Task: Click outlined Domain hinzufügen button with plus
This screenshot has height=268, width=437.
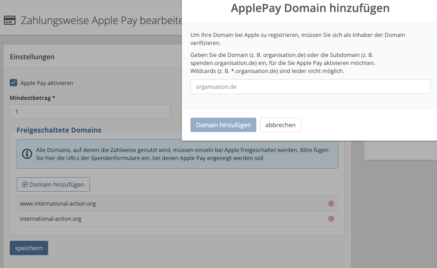Action: (53, 184)
